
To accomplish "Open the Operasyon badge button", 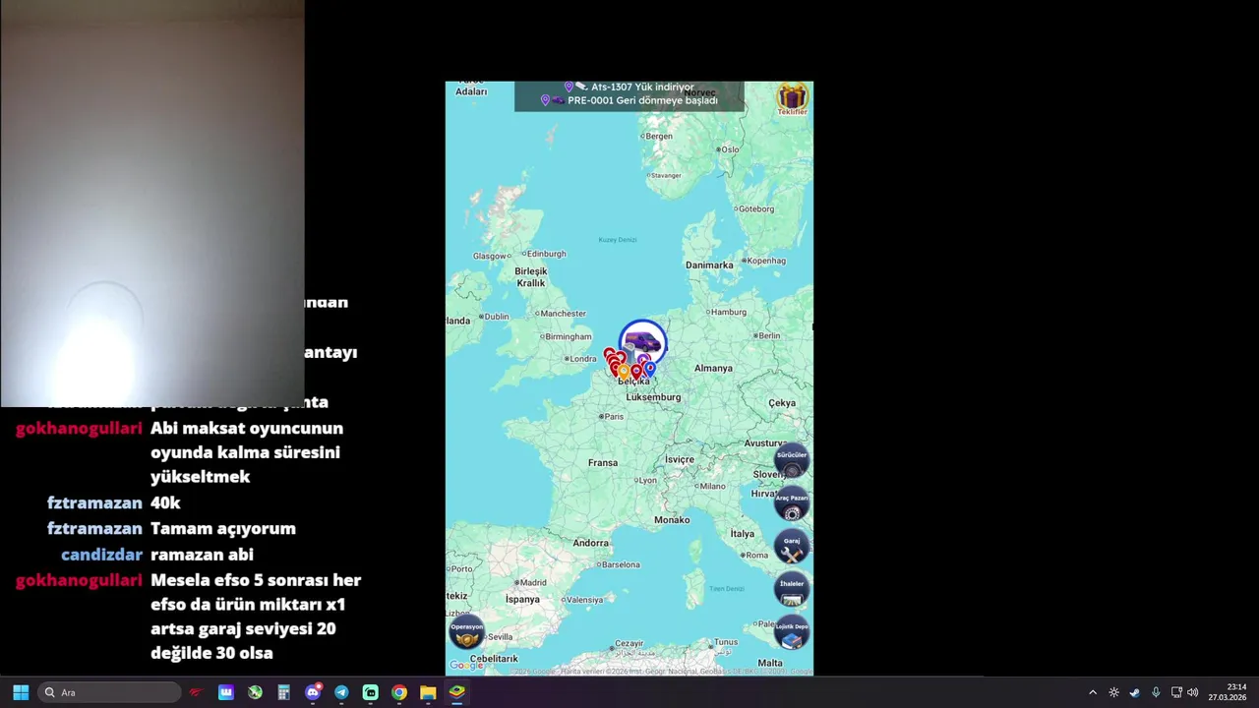I will click(x=467, y=632).
